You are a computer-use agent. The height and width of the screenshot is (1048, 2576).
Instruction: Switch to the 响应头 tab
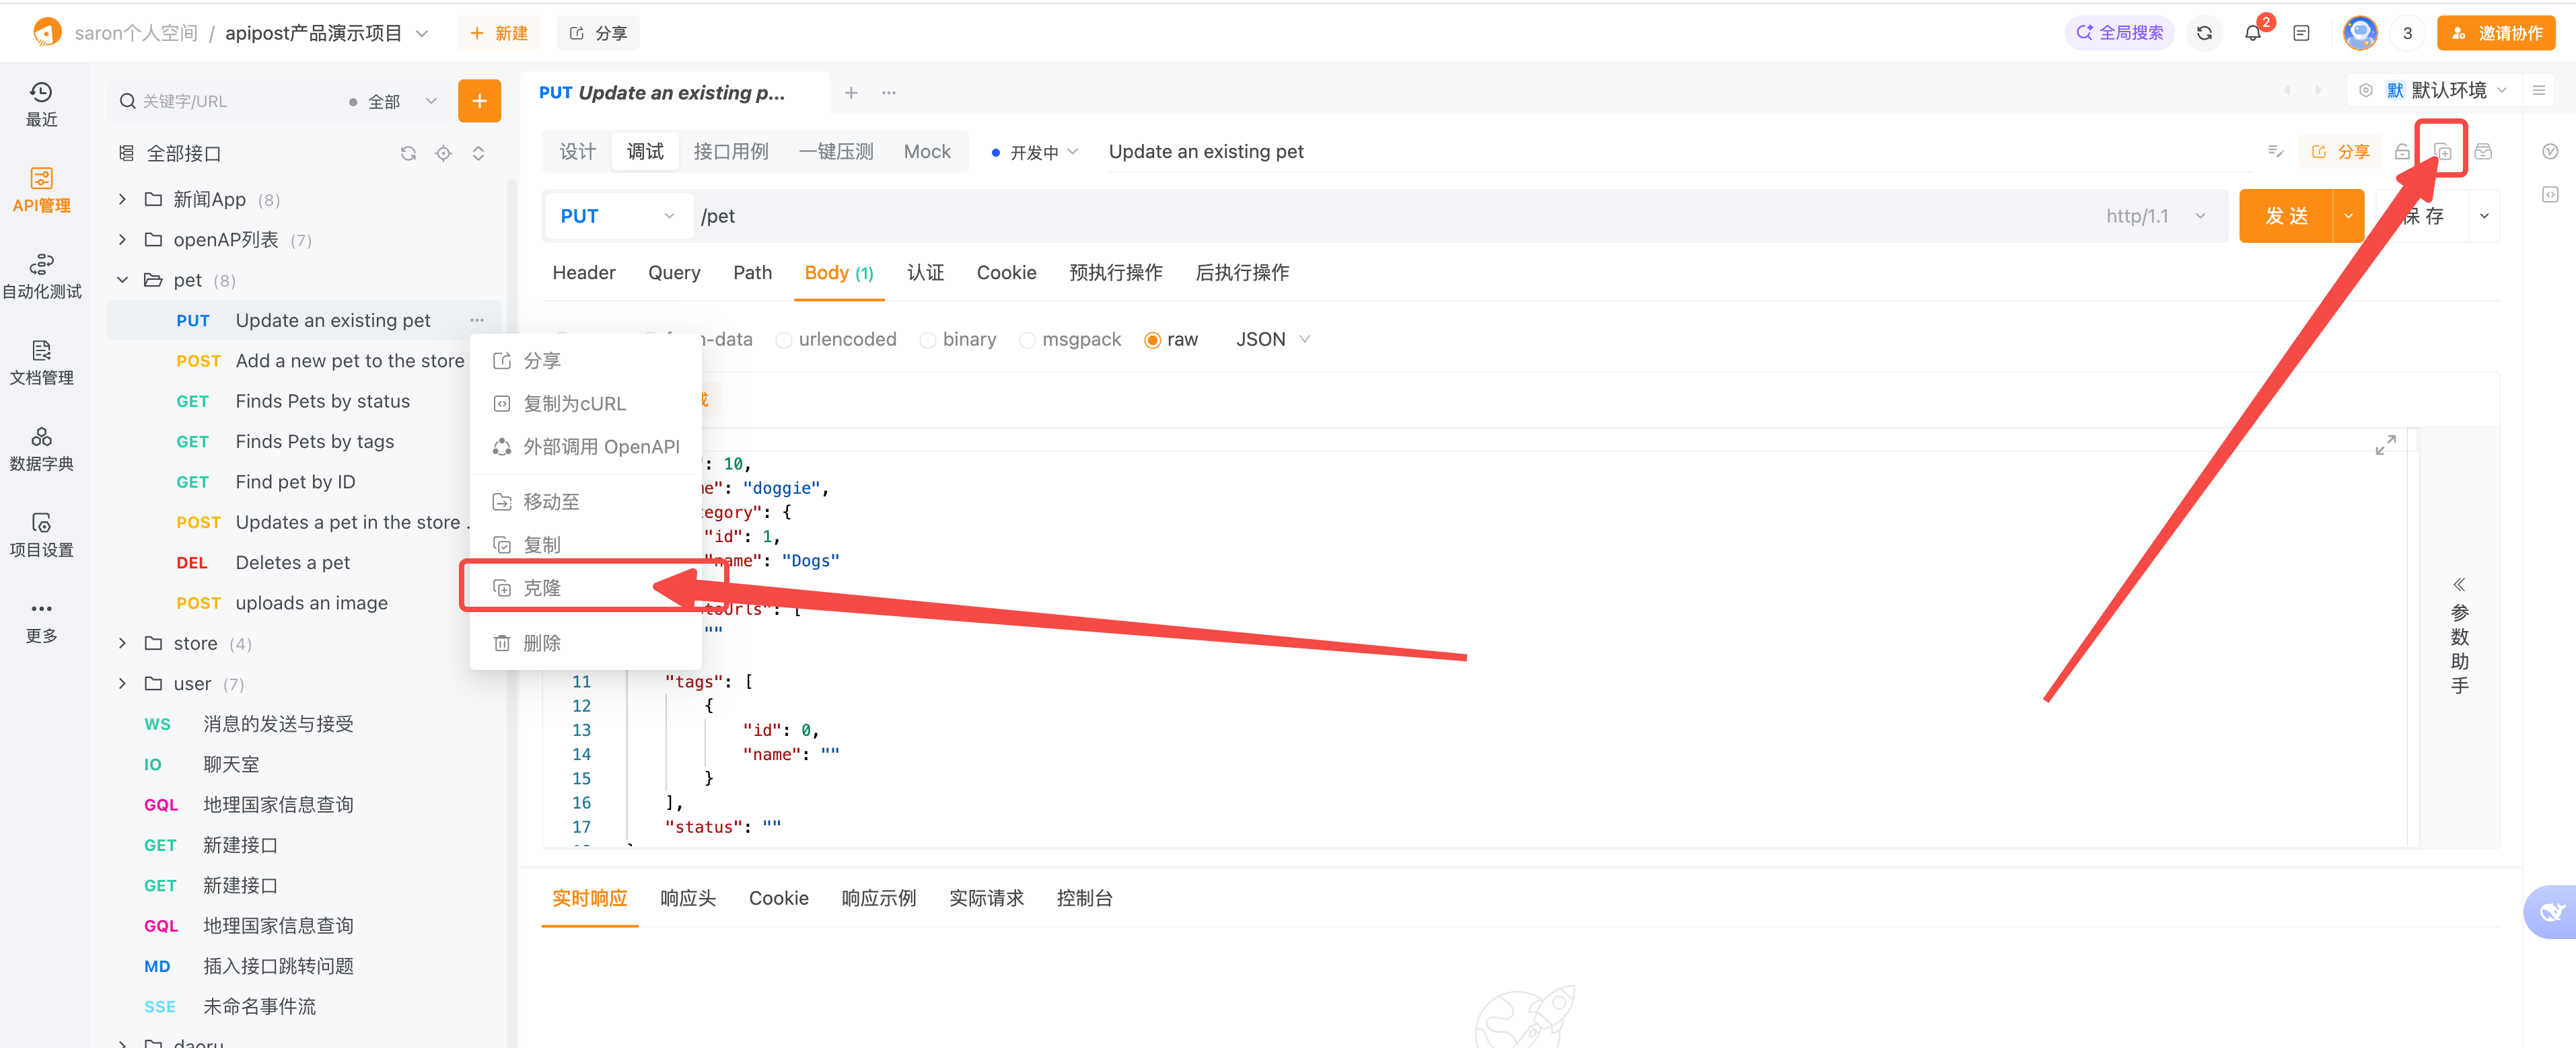(x=688, y=897)
